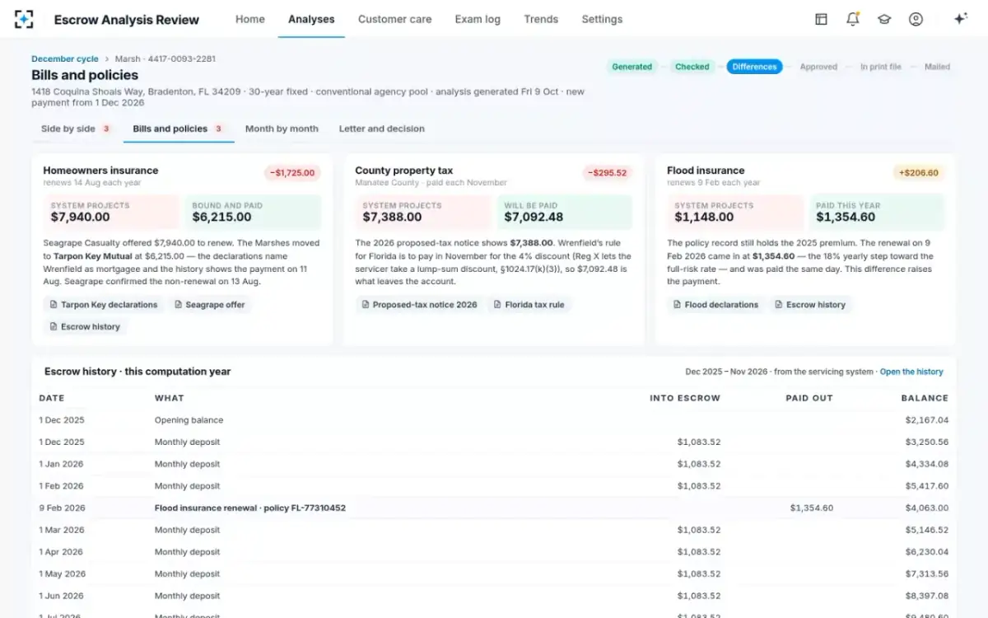Select the Mailed workflow step
The image size is (988, 618).
point(937,67)
